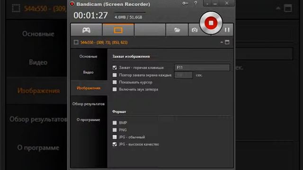Select the Изображения tab
This screenshot has width=303, height=170.
coord(89,88)
